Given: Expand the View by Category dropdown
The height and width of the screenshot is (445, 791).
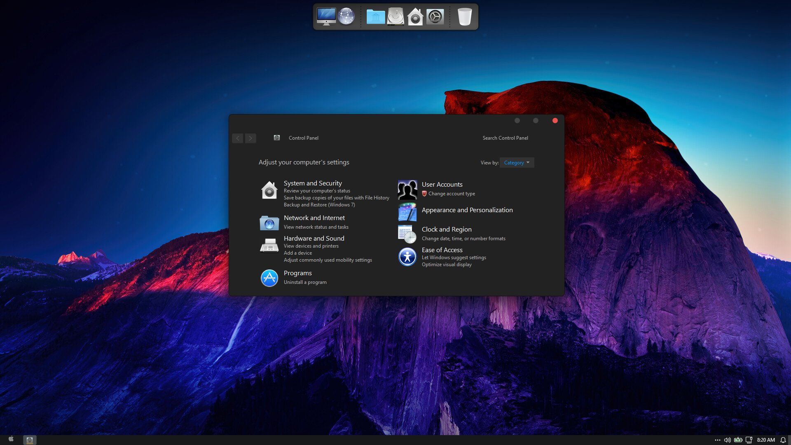Looking at the screenshot, I should pos(517,163).
